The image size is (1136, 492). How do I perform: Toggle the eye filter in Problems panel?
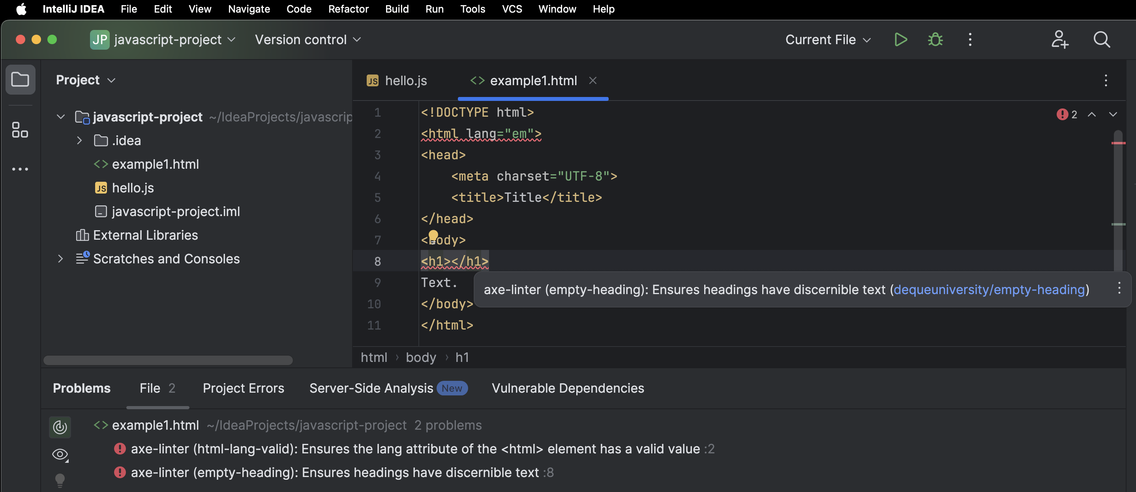point(60,454)
